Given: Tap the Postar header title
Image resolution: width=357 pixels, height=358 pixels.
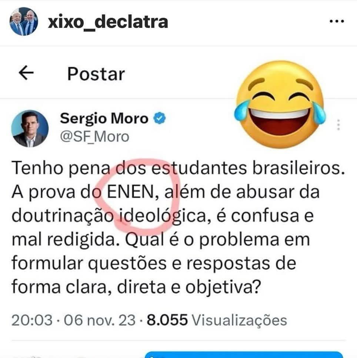Looking at the screenshot, I should coord(96,74).
